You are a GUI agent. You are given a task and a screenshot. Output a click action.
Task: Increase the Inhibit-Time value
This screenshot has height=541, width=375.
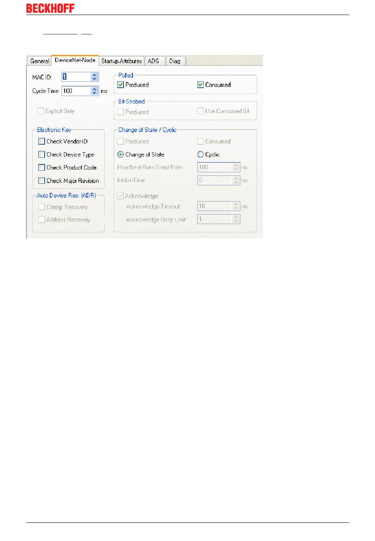point(236,178)
